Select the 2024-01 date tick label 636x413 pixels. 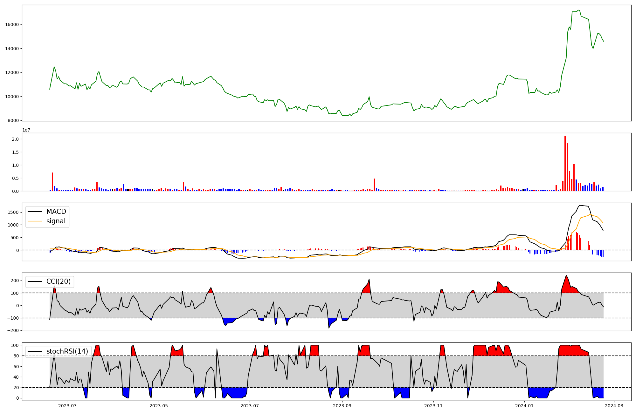tap(524, 406)
